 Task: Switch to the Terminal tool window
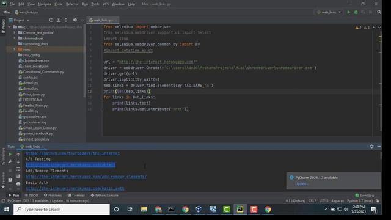[76, 196]
